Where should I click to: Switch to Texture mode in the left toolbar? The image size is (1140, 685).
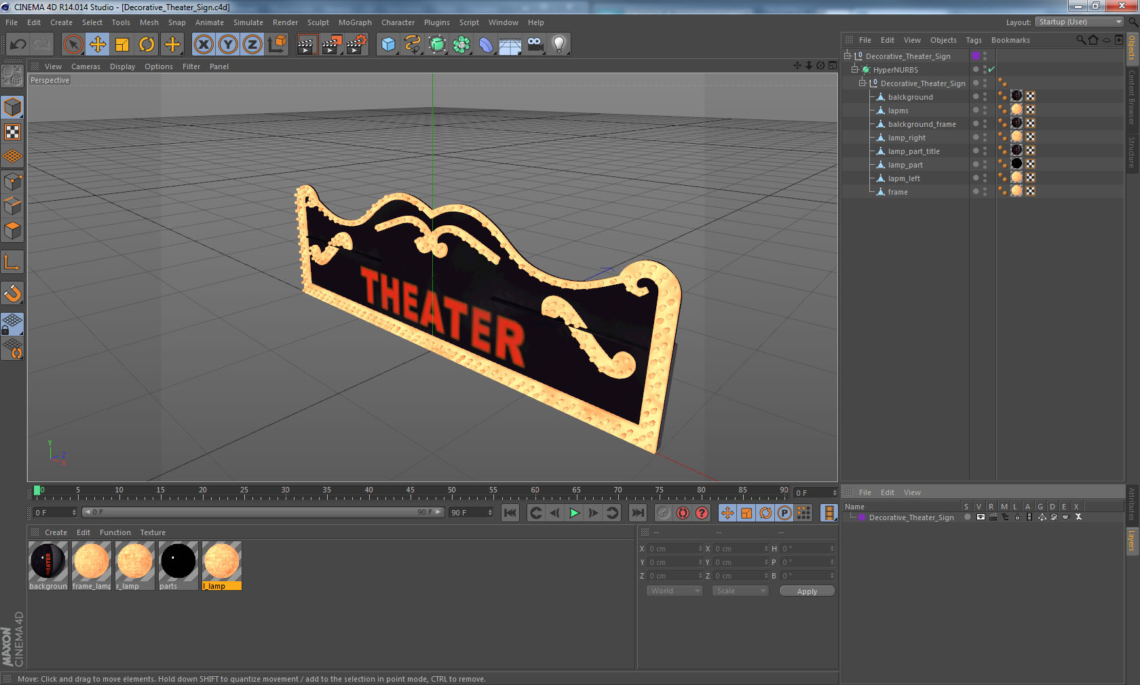tap(12, 132)
